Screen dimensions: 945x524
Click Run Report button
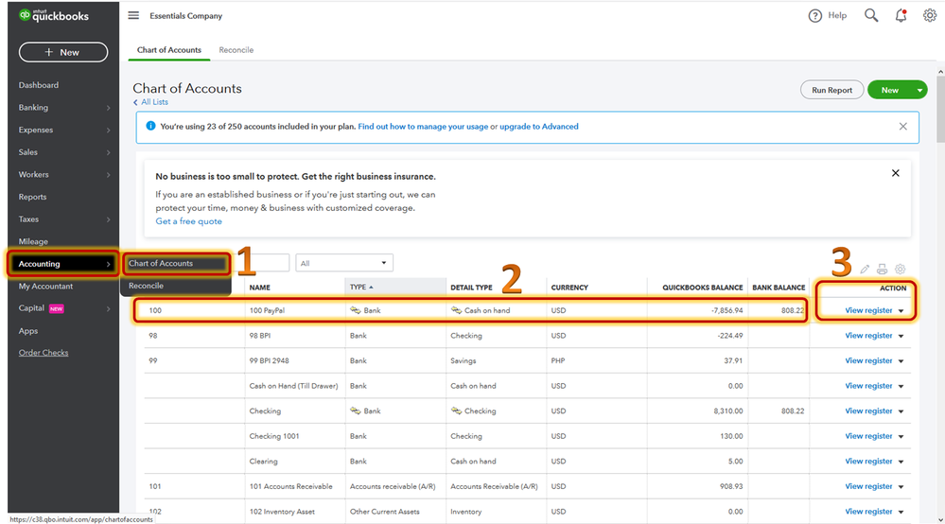pos(831,90)
